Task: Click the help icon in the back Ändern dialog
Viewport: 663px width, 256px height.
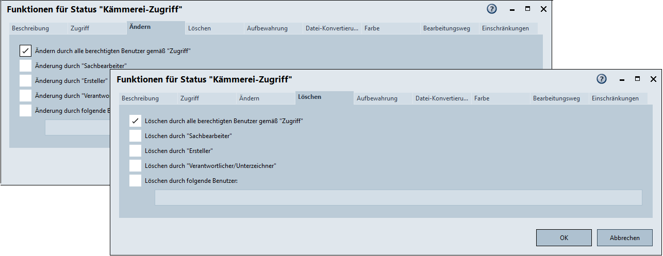Action: [x=492, y=9]
